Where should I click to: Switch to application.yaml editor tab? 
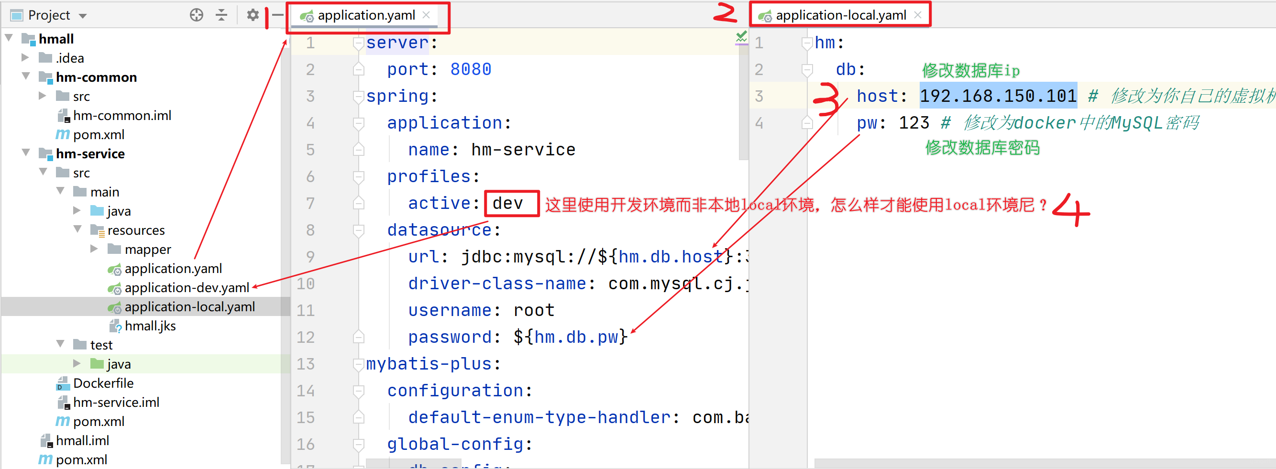click(366, 15)
